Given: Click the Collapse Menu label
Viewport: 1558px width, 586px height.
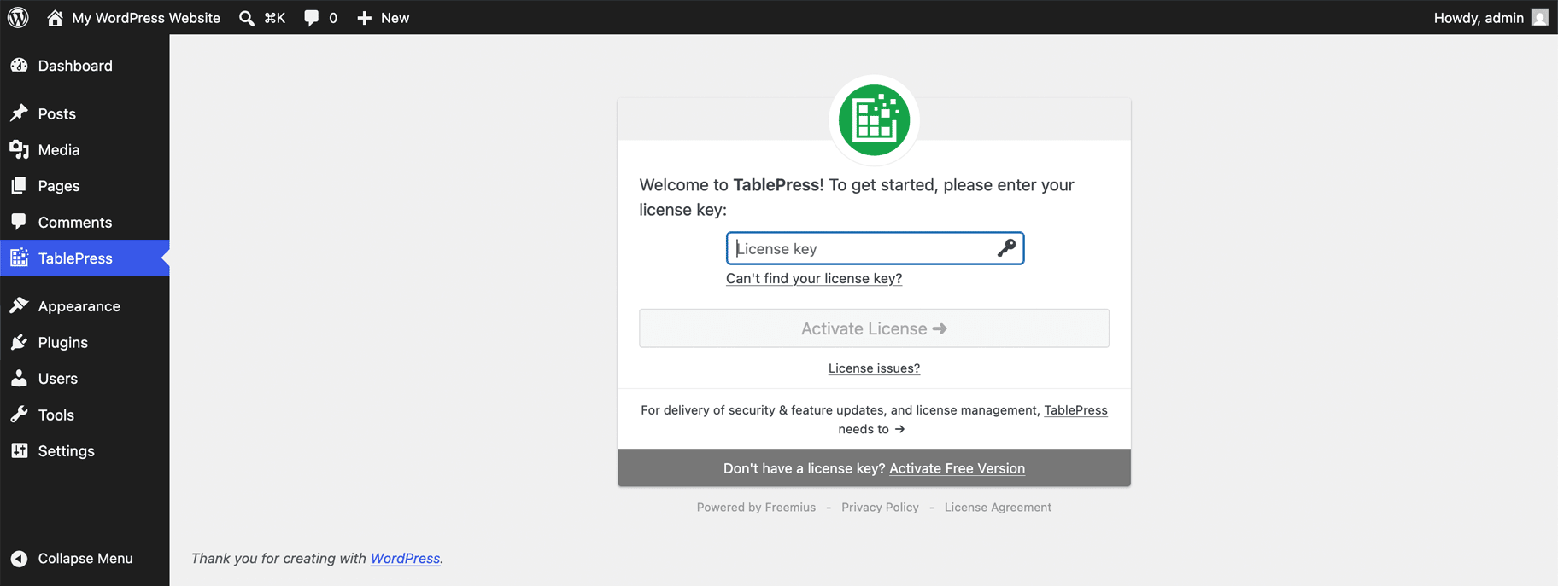Looking at the screenshot, I should coord(85,559).
